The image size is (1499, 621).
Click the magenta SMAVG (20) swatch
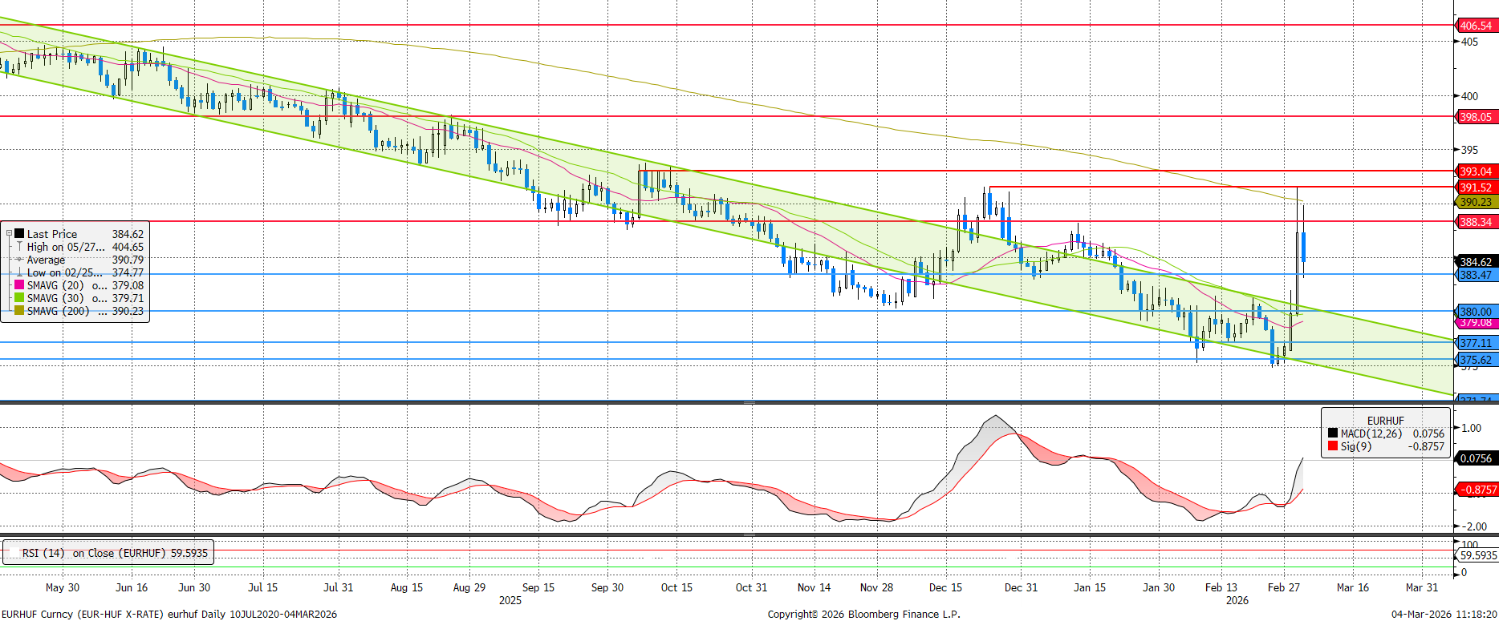tap(19, 285)
